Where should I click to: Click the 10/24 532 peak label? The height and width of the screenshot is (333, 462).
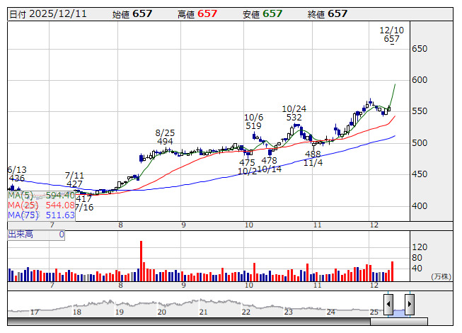tap(294, 113)
